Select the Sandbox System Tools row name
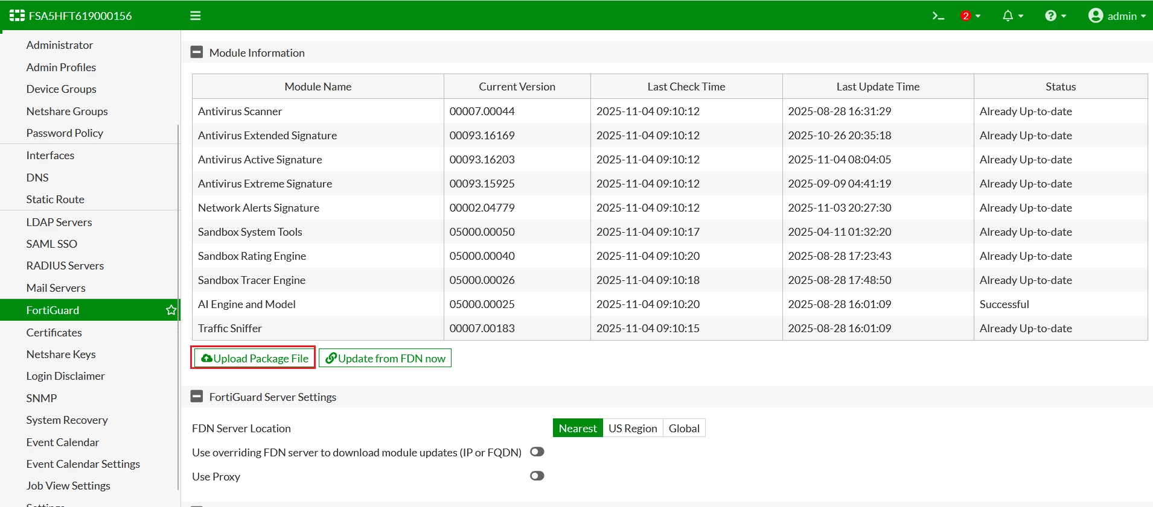Image resolution: width=1153 pixels, height=507 pixels. pyautogui.click(x=250, y=231)
